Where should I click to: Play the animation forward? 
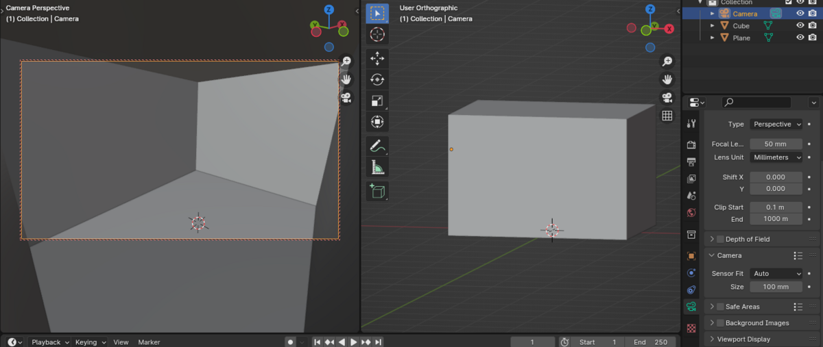click(x=353, y=342)
